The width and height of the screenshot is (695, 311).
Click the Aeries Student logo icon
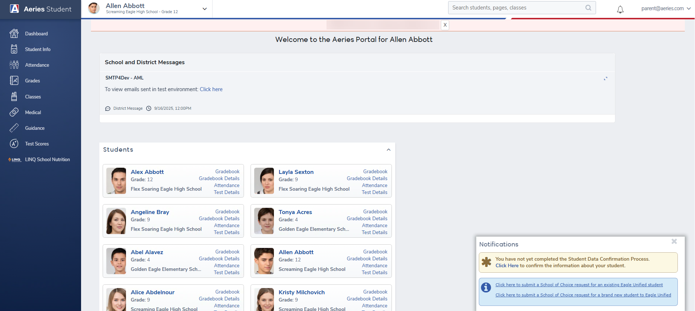[x=14, y=9]
